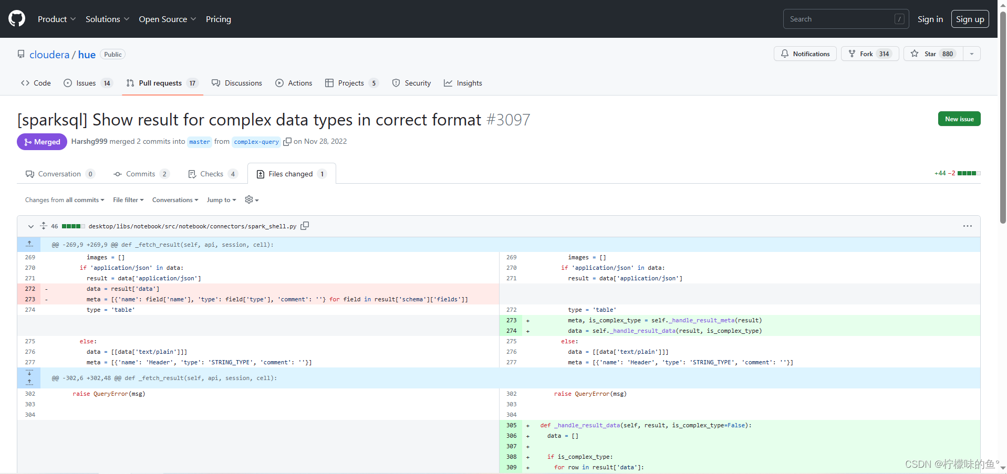Viewport: 1007px width, 474px height.
Task: Expand all lines icon for spark_shell.py
Action: tap(44, 226)
